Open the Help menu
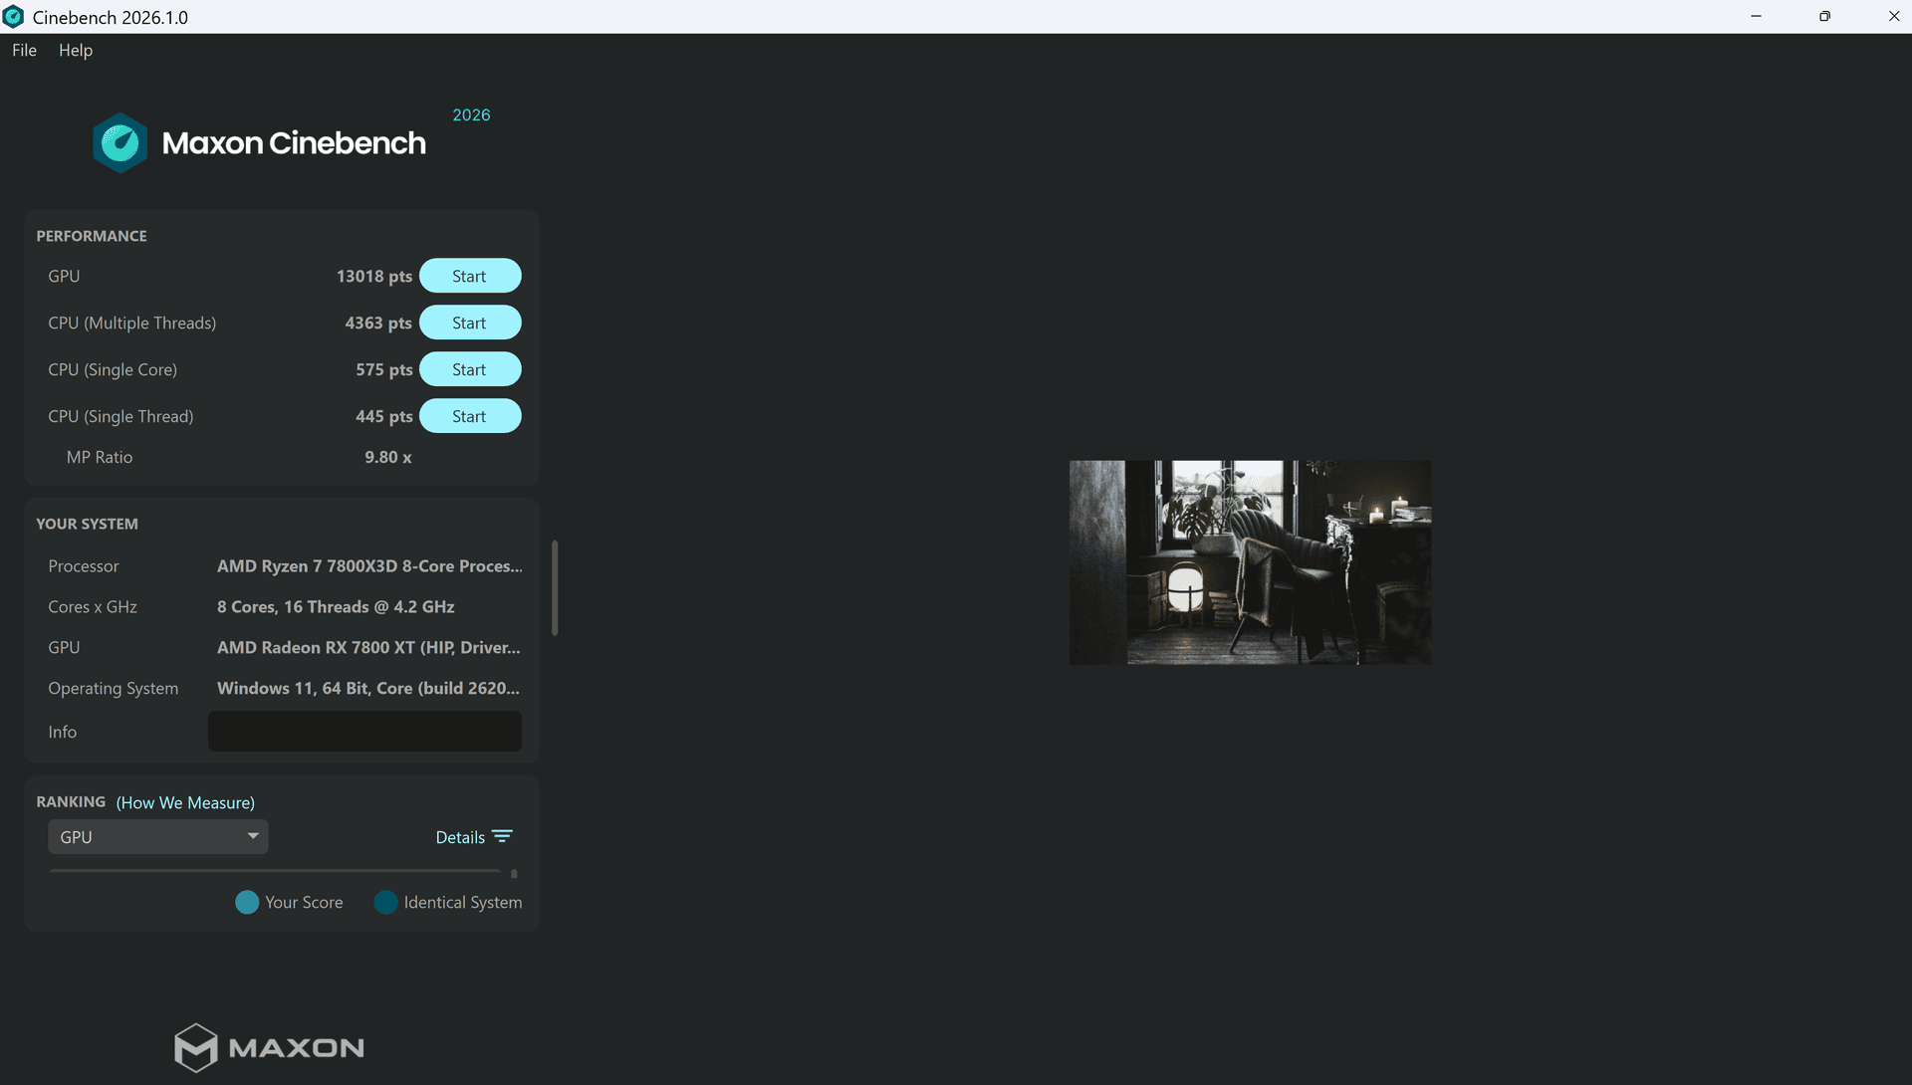Screen dimensions: 1912x1085 pyautogui.click(x=76, y=51)
